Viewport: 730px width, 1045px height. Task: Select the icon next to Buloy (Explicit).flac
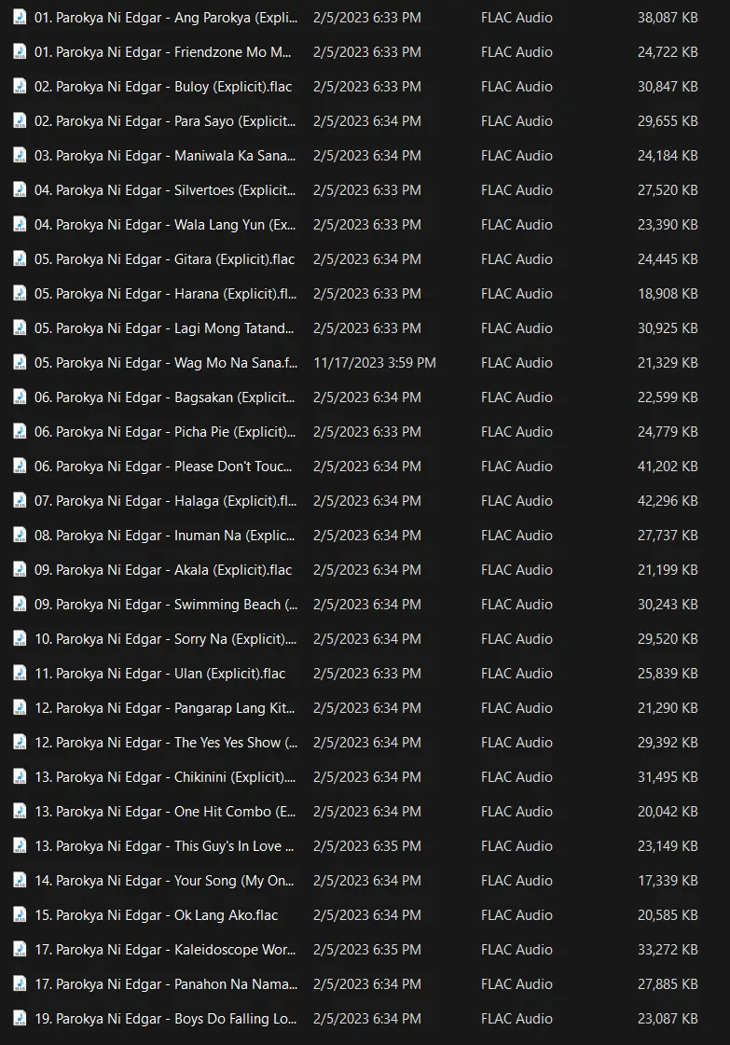(20, 87)
